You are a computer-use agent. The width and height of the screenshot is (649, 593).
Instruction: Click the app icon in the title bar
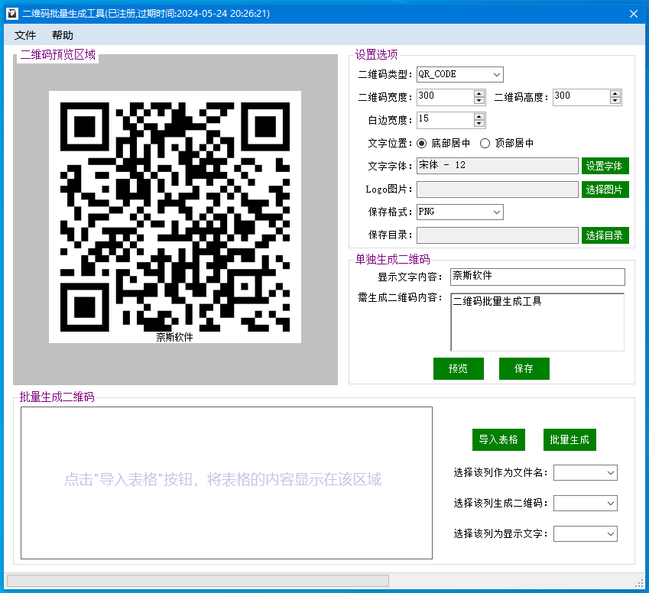12,14
